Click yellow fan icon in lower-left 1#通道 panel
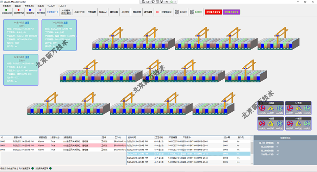The width and height of the screenshot is (317, 172). pyautogui.click(x=271, y=124)
